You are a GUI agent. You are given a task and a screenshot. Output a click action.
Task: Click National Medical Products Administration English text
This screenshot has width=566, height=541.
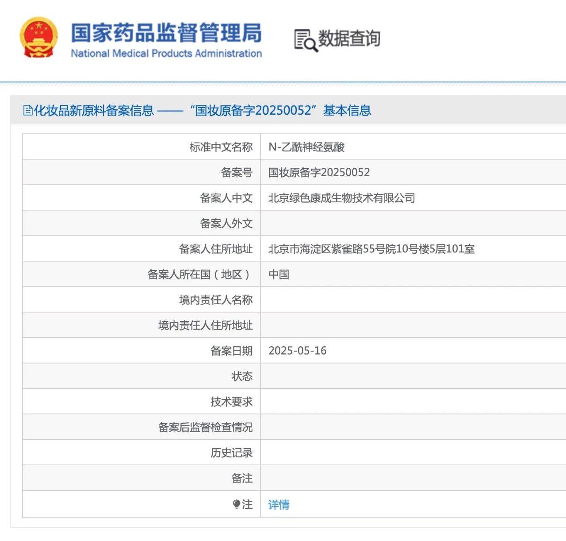pos(166,54)
